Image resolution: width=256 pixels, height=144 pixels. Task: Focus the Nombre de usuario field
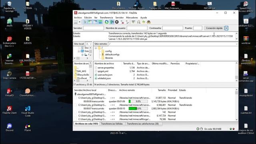click(x=137, y=28)
